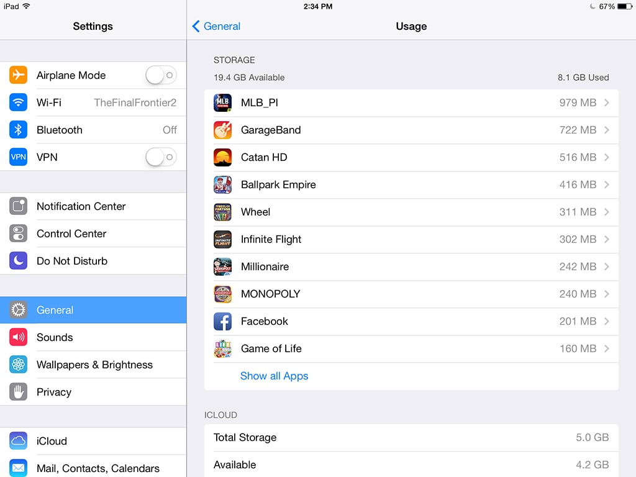This screenshot has height=477, width=636.
Task: Tap the Game of Life app icon
Action: (223, 348)
